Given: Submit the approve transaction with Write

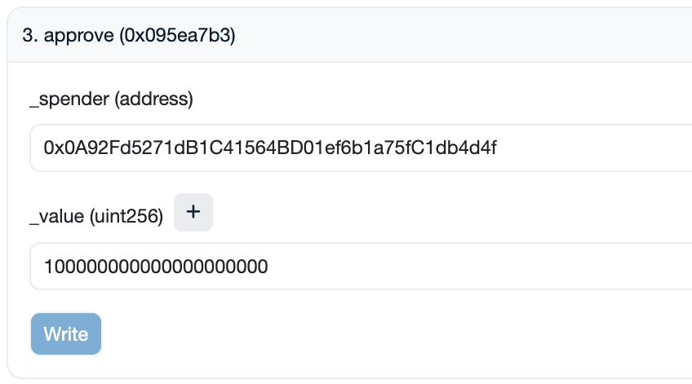Looking at the screenshot, I should pyautogui.click(x=66, y=334).
